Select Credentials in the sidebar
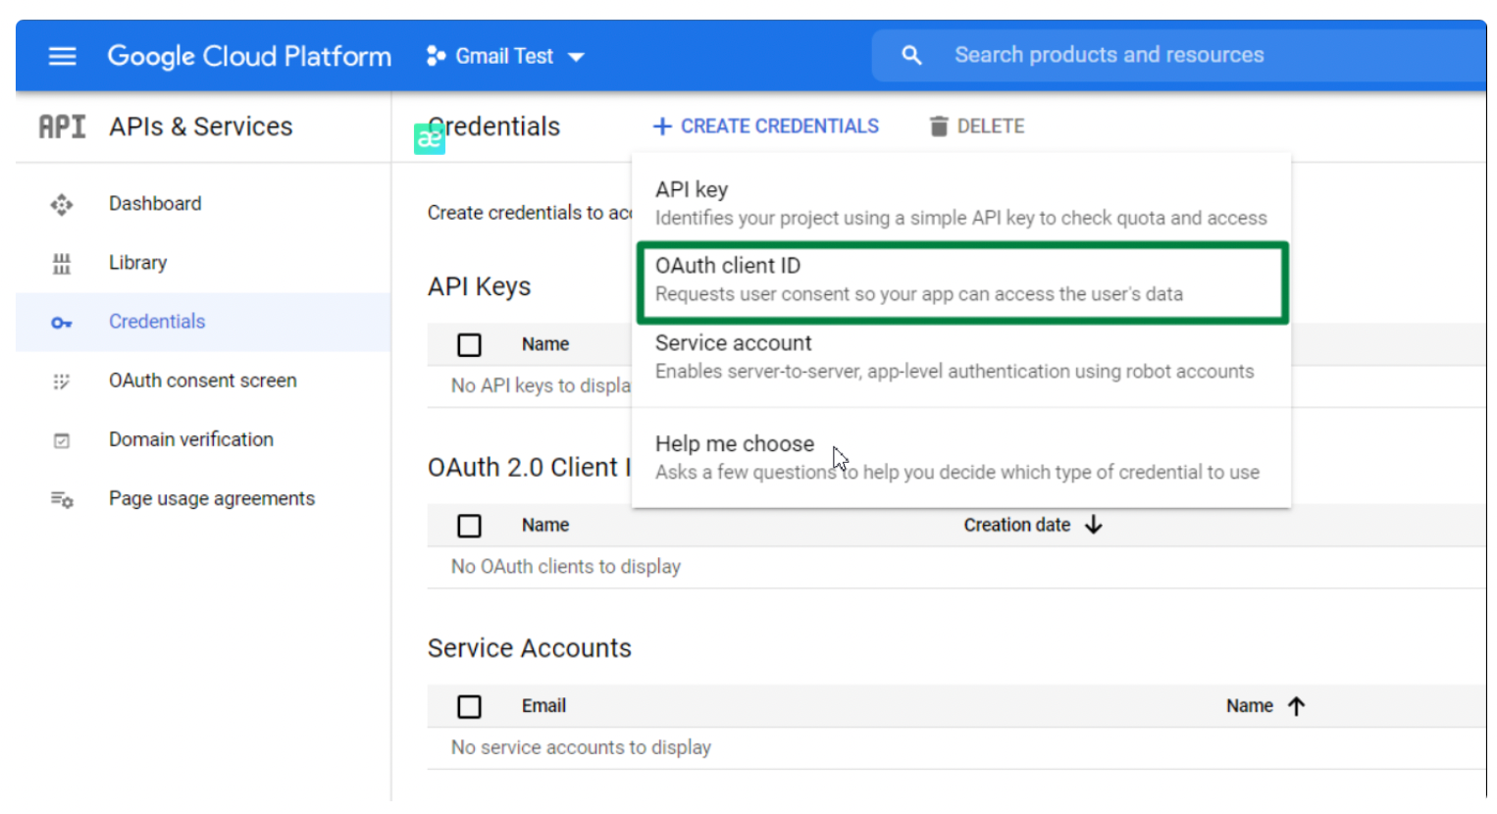 (x=203, y=322)
